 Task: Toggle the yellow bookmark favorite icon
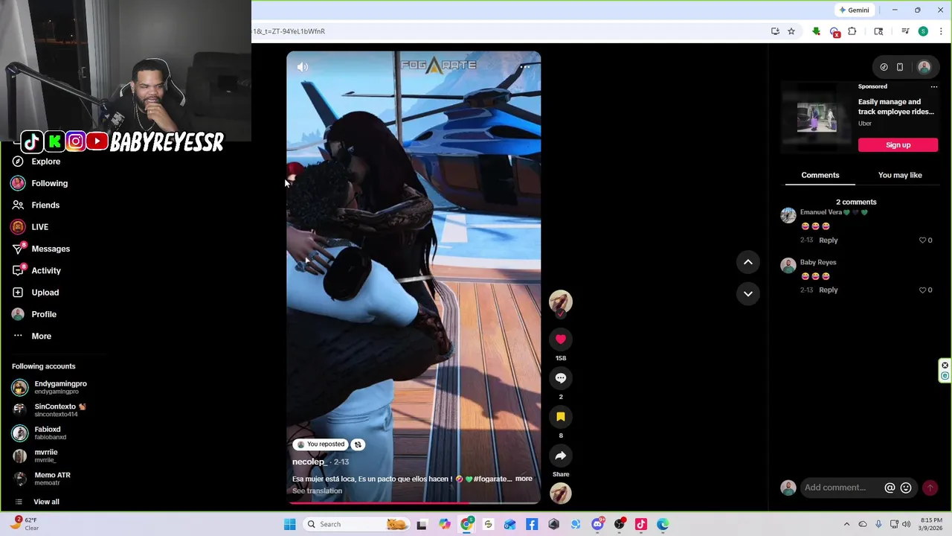coord(561,417)
